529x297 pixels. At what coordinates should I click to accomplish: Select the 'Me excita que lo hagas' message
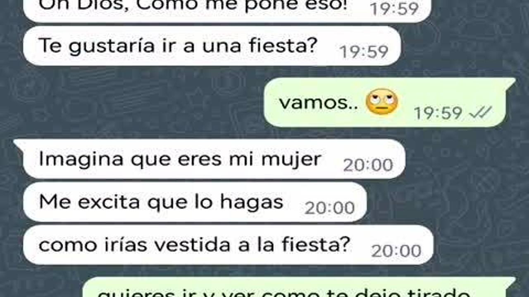click(x=195, y=202)
